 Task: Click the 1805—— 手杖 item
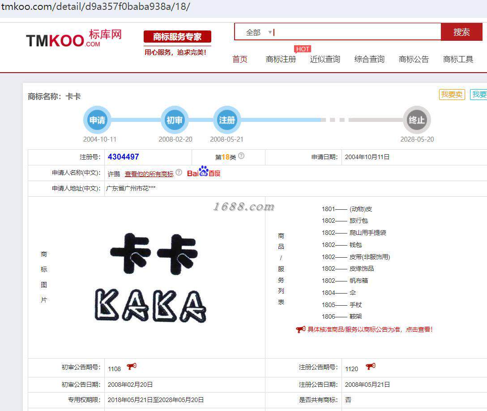(342, 305)
